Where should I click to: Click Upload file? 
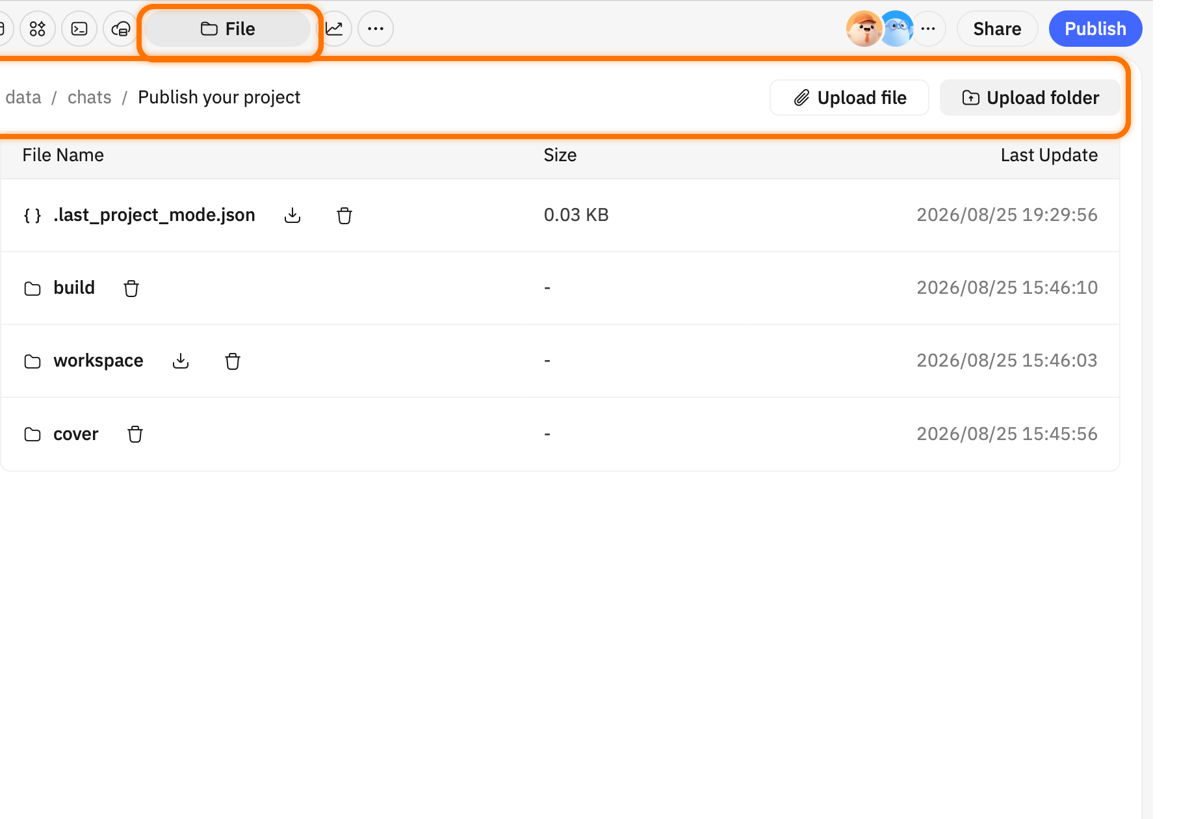(849, 97)
